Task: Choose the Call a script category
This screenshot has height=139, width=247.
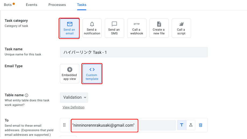Action: 181,28
